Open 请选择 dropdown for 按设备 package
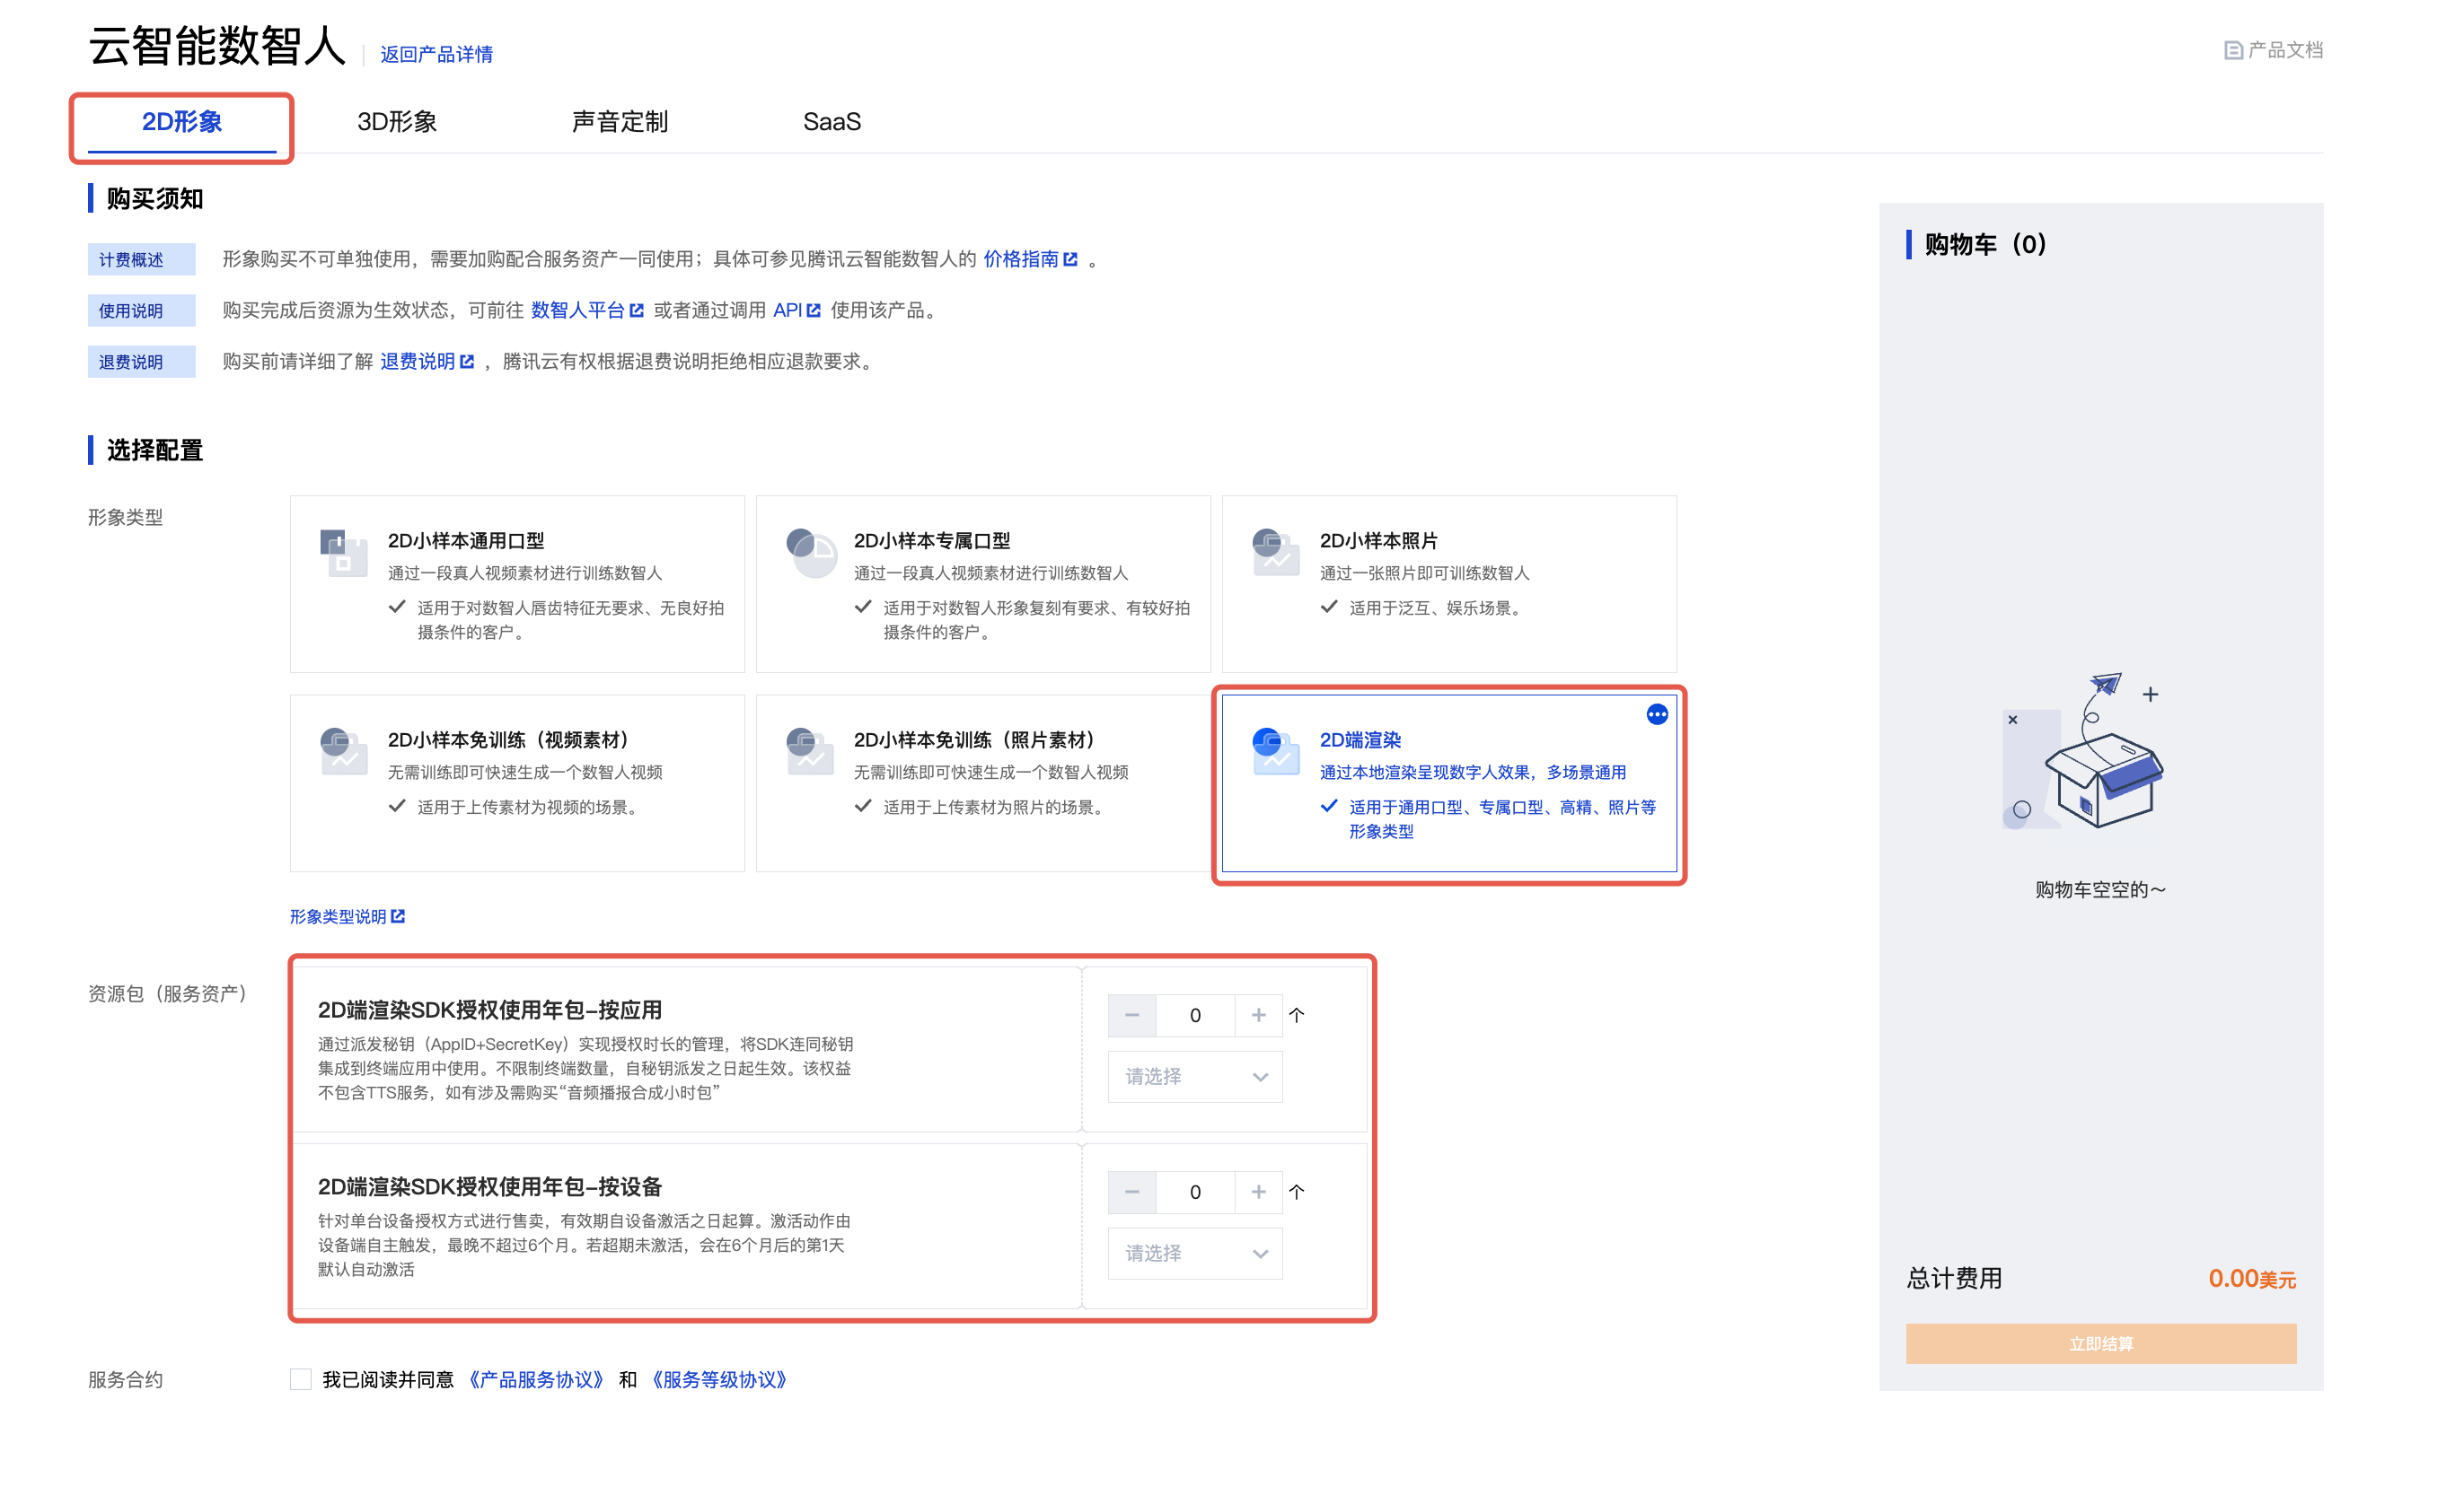2464x1504 pixels. coord(1195,1255)
